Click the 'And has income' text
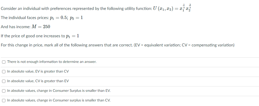Image resolution: width=259 pixels, height=106 pixels. (15, 27)
